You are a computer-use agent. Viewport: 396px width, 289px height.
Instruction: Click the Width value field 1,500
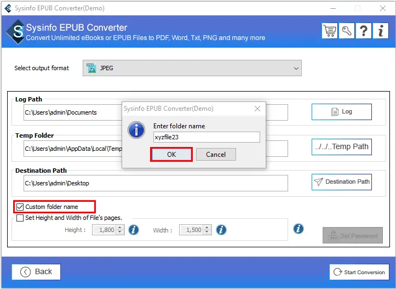pos(192,230)
